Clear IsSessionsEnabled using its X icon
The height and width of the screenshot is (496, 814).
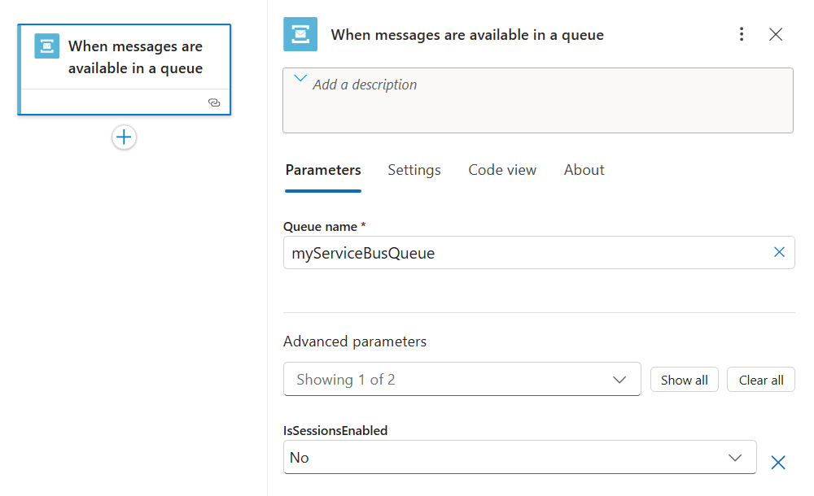[x=778, y=462]
